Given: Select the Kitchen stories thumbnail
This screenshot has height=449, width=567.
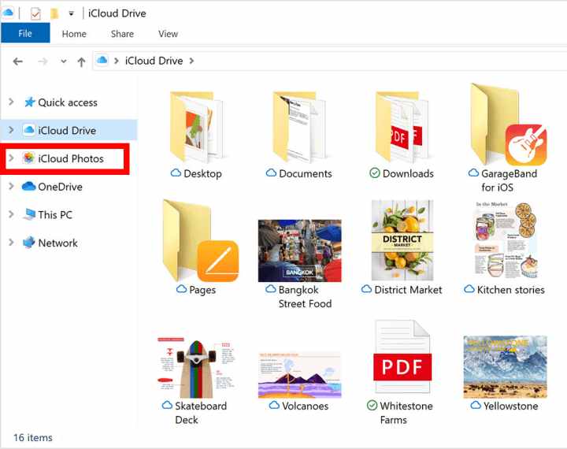Looking at the screenshot, I should (x=505, y=240).
